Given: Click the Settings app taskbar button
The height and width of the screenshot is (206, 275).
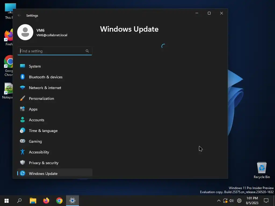Looking at the screenshot, I should pos(73,201).
